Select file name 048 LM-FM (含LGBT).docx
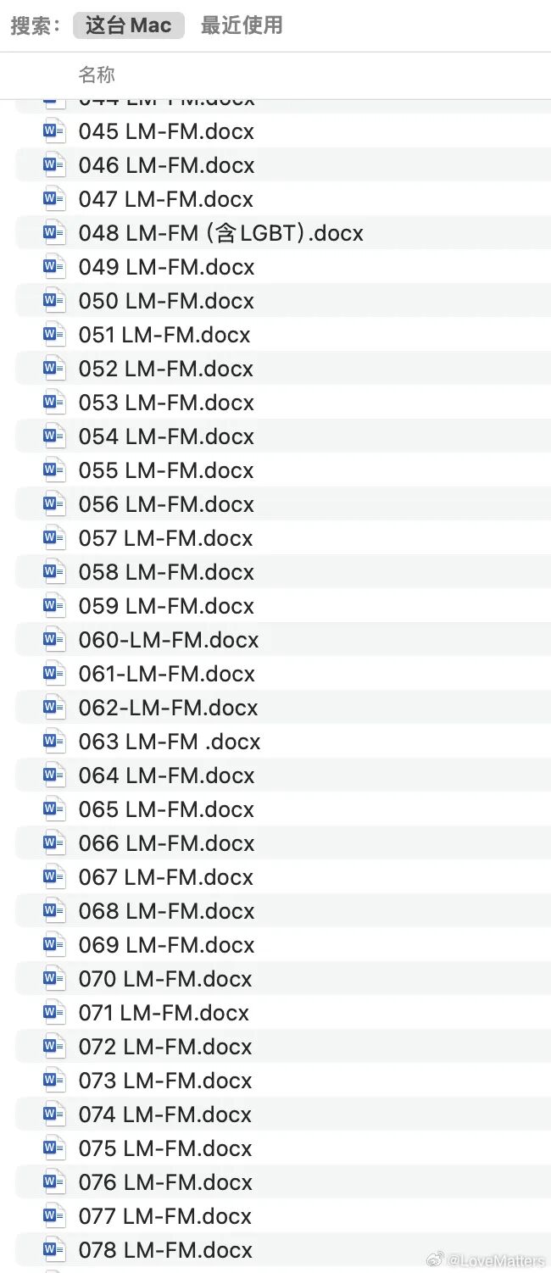 tap(221, 233)
